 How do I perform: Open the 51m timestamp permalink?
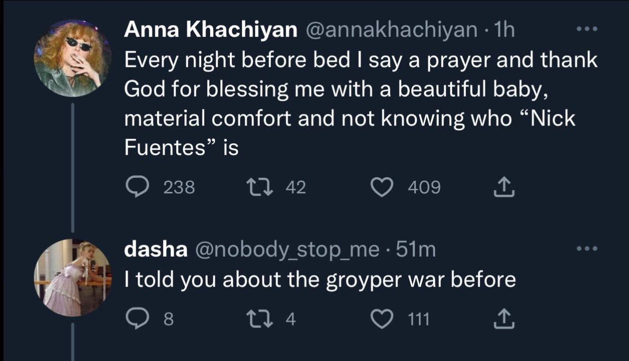(x=416, y=249)
